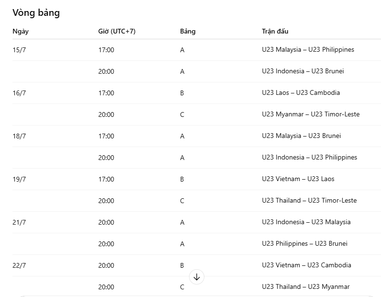This screenshot has width=392, height=297.
Task: Click the U23 Myanmar – U23 Timor-Leste match
Action: tap(311, 114)
